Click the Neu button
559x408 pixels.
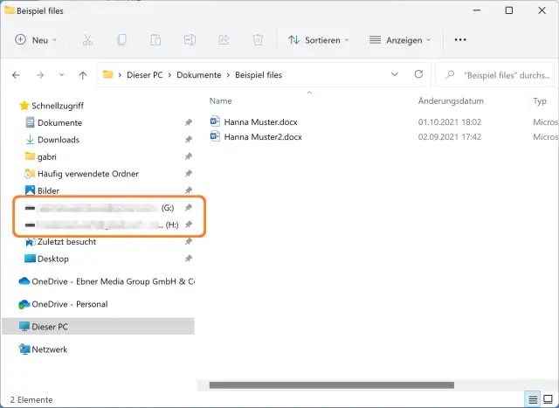(x=36, y=40)
